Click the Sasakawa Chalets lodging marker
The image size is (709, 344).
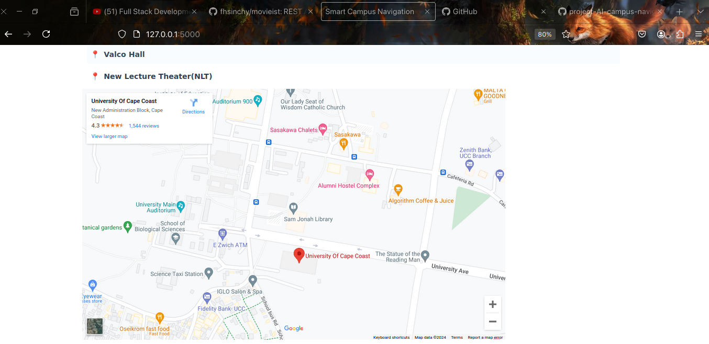click(x=323, y=128)
